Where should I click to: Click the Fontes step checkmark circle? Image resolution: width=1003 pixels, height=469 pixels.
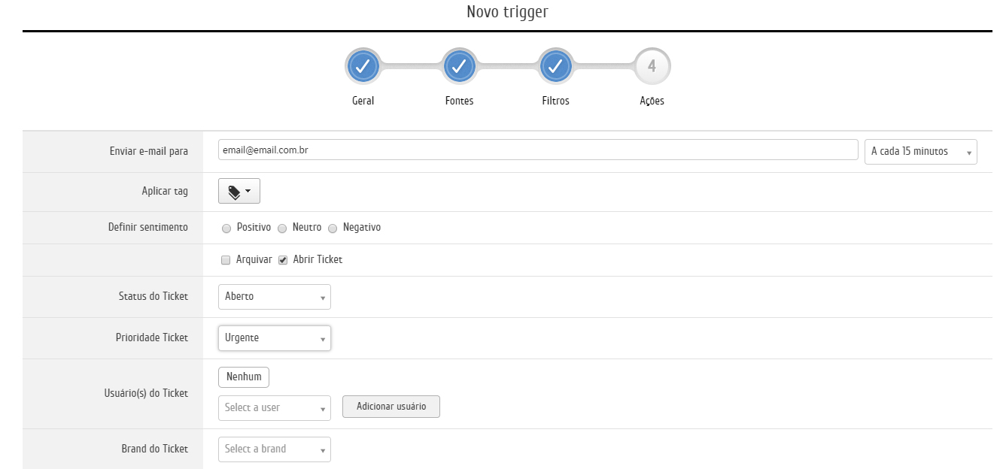(x=459, y=66)
